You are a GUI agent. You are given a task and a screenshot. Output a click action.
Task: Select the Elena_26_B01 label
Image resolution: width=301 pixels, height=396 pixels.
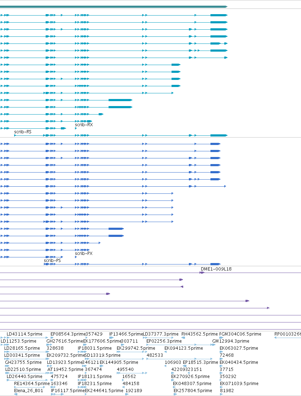pos(29,391)
